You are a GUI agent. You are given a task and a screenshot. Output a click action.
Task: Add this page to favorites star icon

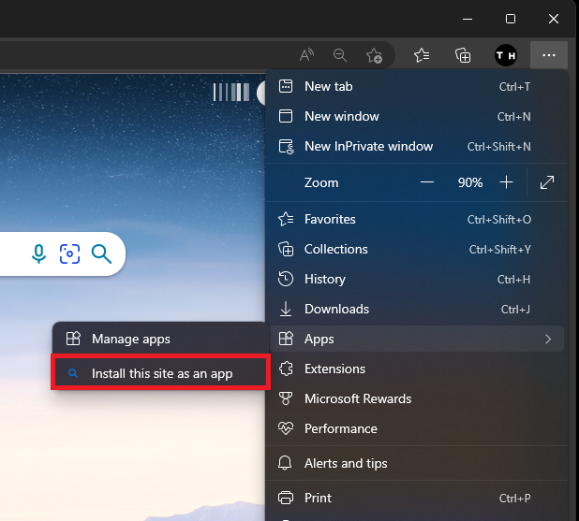pos(374,55)
